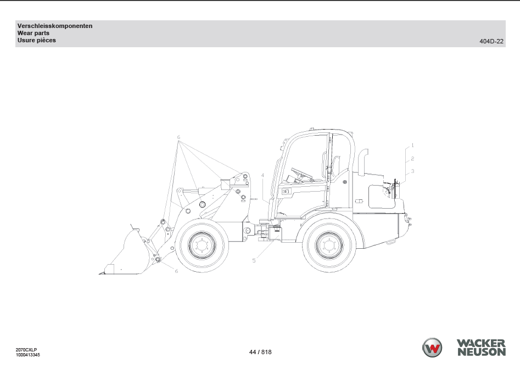Screen dimensions: 520x369
Task: Click the upper callout 6 above loader arm
Action: [178, 136]
